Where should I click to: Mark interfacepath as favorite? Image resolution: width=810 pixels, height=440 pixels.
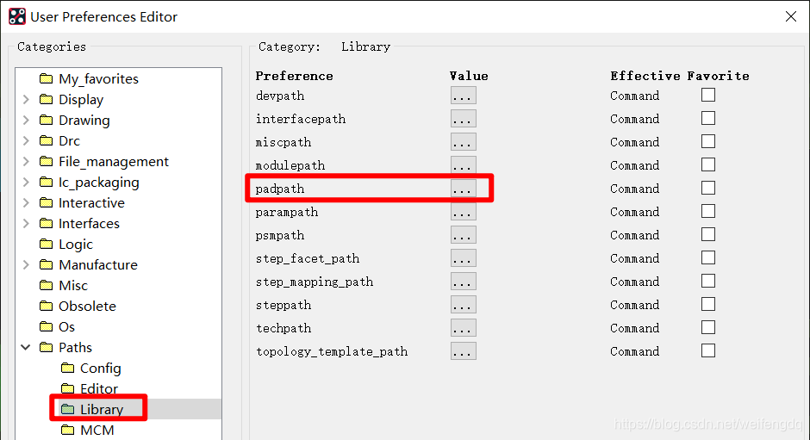(708, 118)
